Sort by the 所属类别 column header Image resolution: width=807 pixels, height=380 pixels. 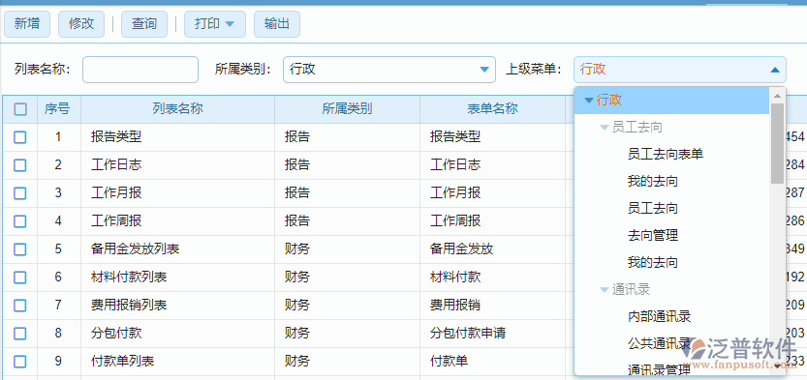pyautogui.click(x=347, y=109)
